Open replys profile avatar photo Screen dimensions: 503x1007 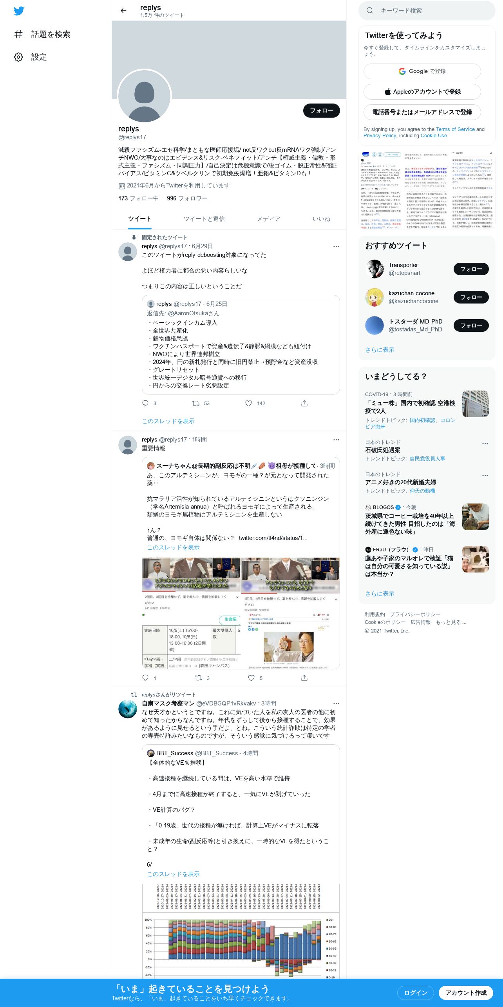click(145, 96)
